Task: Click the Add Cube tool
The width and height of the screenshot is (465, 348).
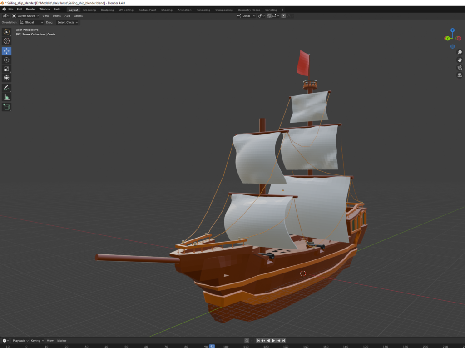Action: pyautogui.click(x=6, y=107)
